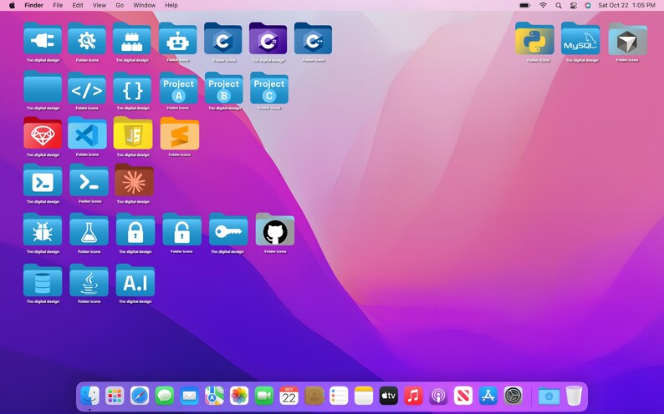Select the GitHub logo folder
Image resolution: width=664 pixels, height=414 pixels.
tap(275, 230)
